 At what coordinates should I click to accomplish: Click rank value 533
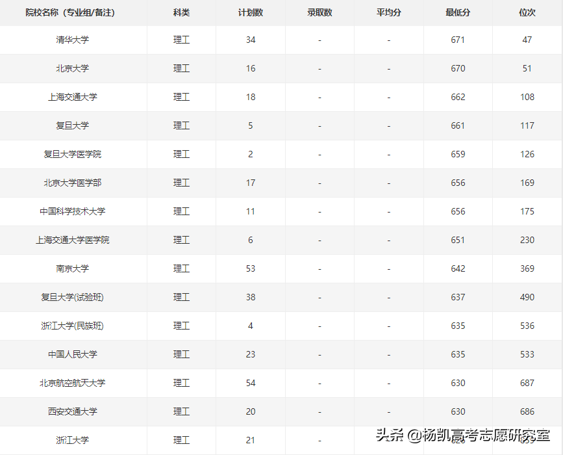[527, 354]
